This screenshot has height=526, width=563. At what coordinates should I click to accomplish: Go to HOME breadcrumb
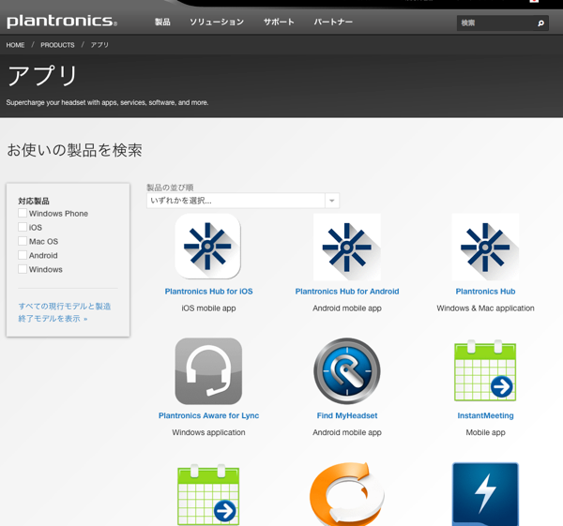tap(15, 45)
